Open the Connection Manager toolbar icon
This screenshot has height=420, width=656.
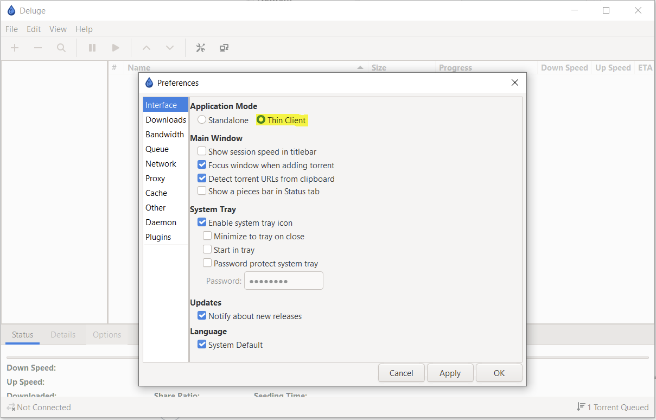tap(224, 48)
